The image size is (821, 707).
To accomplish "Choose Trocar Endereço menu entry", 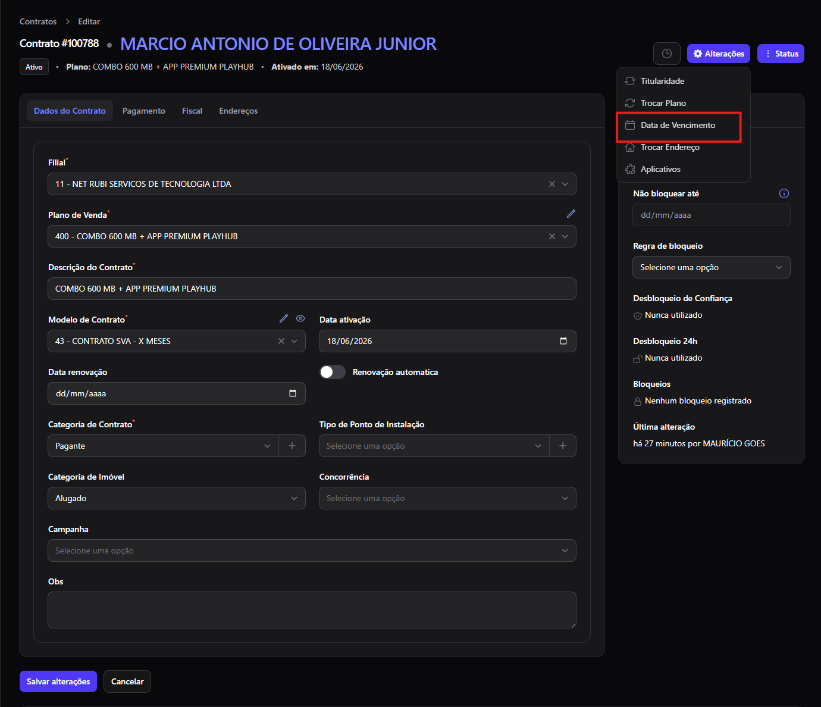I will tap(684, 147).
